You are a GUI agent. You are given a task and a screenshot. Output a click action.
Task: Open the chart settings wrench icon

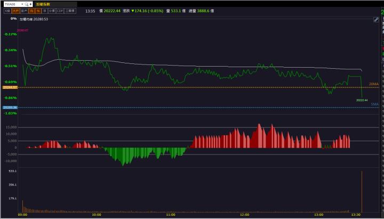(376, 19)
